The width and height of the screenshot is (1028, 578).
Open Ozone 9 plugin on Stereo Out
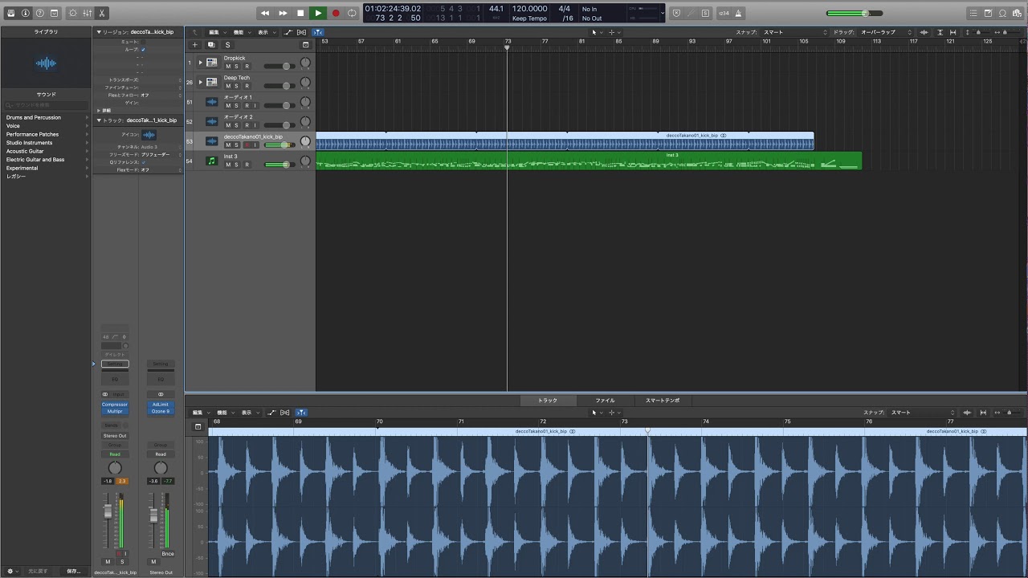[161, 411]
